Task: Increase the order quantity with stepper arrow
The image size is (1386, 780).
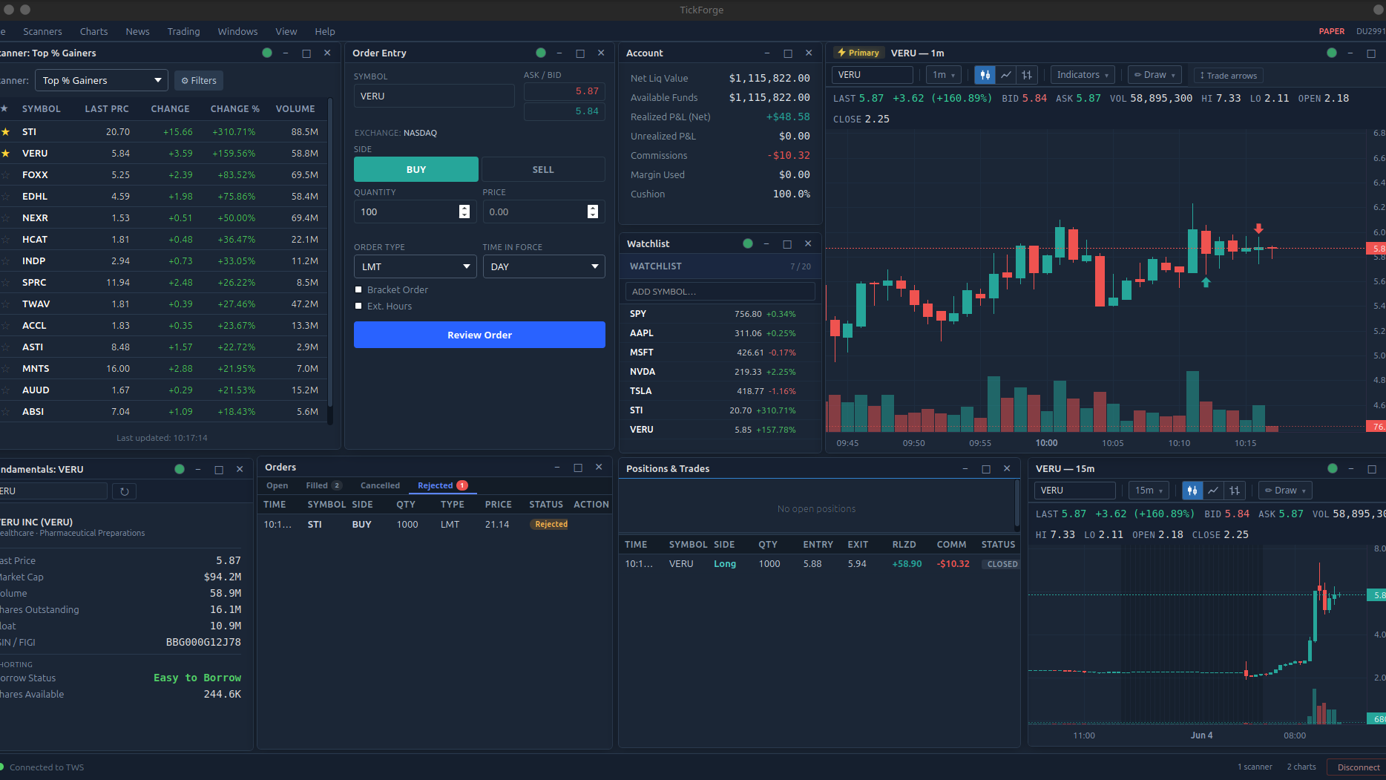Action: 464,209
